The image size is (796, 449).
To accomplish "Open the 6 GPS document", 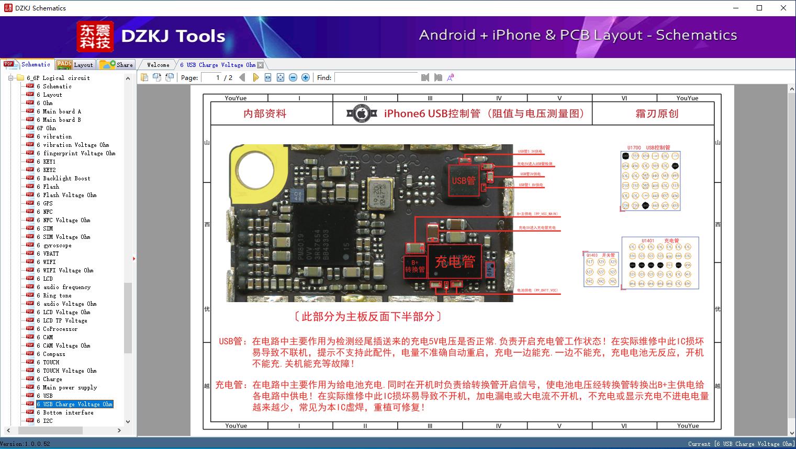I will pos(44,203).
